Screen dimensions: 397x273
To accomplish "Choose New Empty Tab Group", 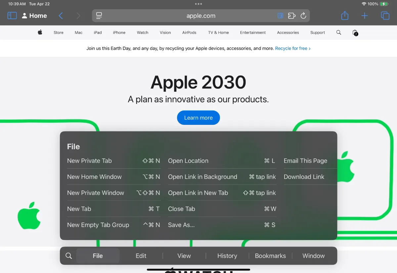I will 114,225.
